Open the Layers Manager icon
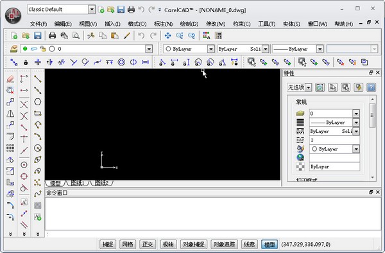Viewport: 385px width, 253px height. point(13,49)
